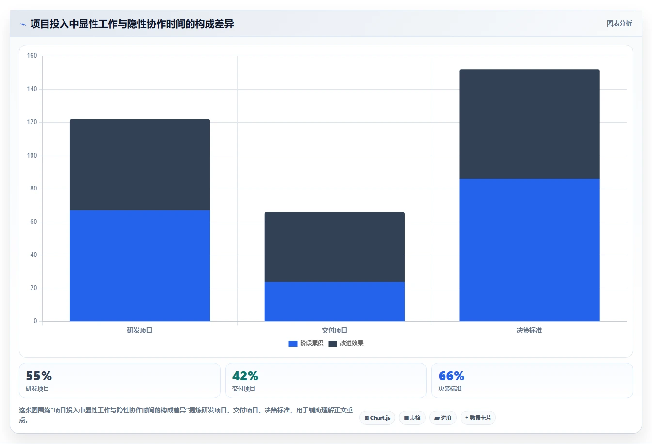Click the 研发项目 x-axis label
The image size is (652, 444).
point(140,330)
